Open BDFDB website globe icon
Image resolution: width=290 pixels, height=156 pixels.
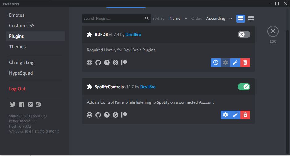tap(90, 63)
